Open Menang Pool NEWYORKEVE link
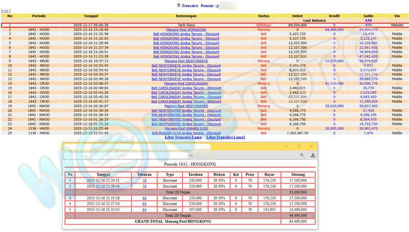 pos(186,61)
